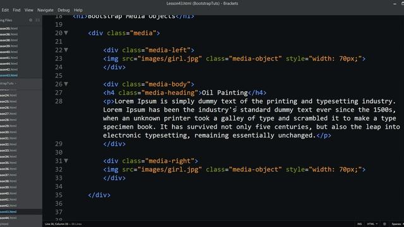Toggle the INS insert mode indicator
This screenshot has width=404, height=227.
pyautogui.click(x=359, y=224)
